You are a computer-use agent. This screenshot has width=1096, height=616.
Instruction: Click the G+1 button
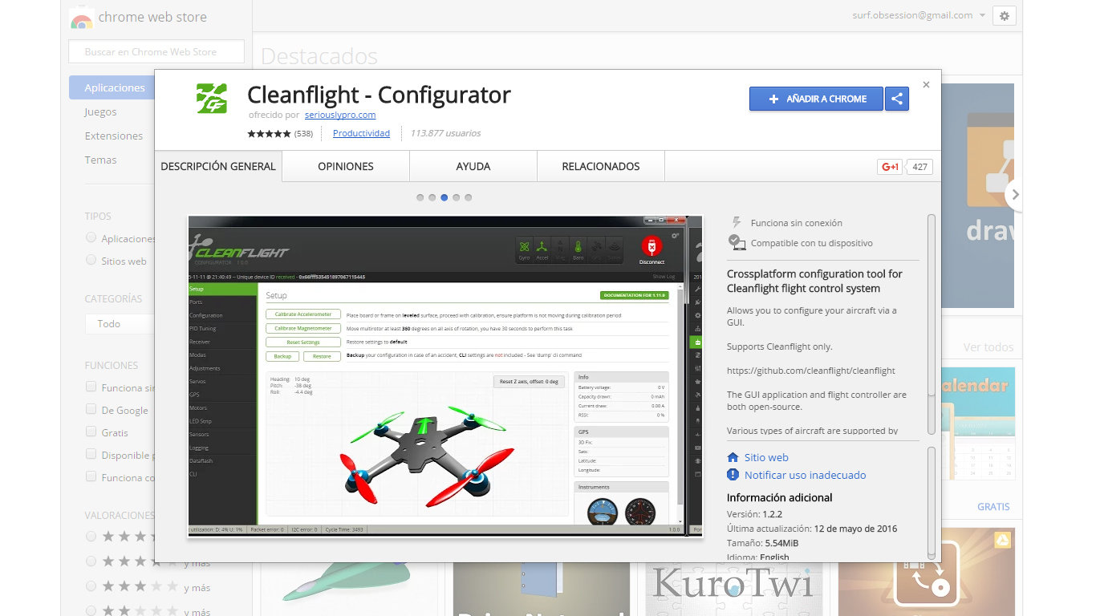[890, 167]
